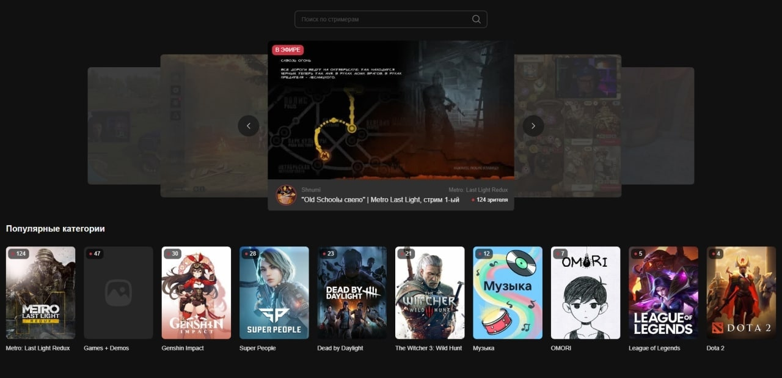Open the Super People cover
This screenshot has height=378, width=782.
(x=274, y=293)
